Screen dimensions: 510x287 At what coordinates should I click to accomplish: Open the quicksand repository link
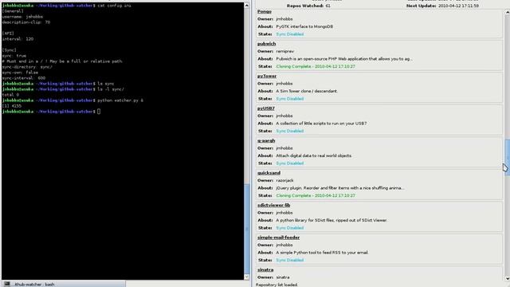pos(269,173)
